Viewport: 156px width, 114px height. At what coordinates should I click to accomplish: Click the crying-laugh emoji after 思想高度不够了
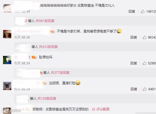pos(119,31)
